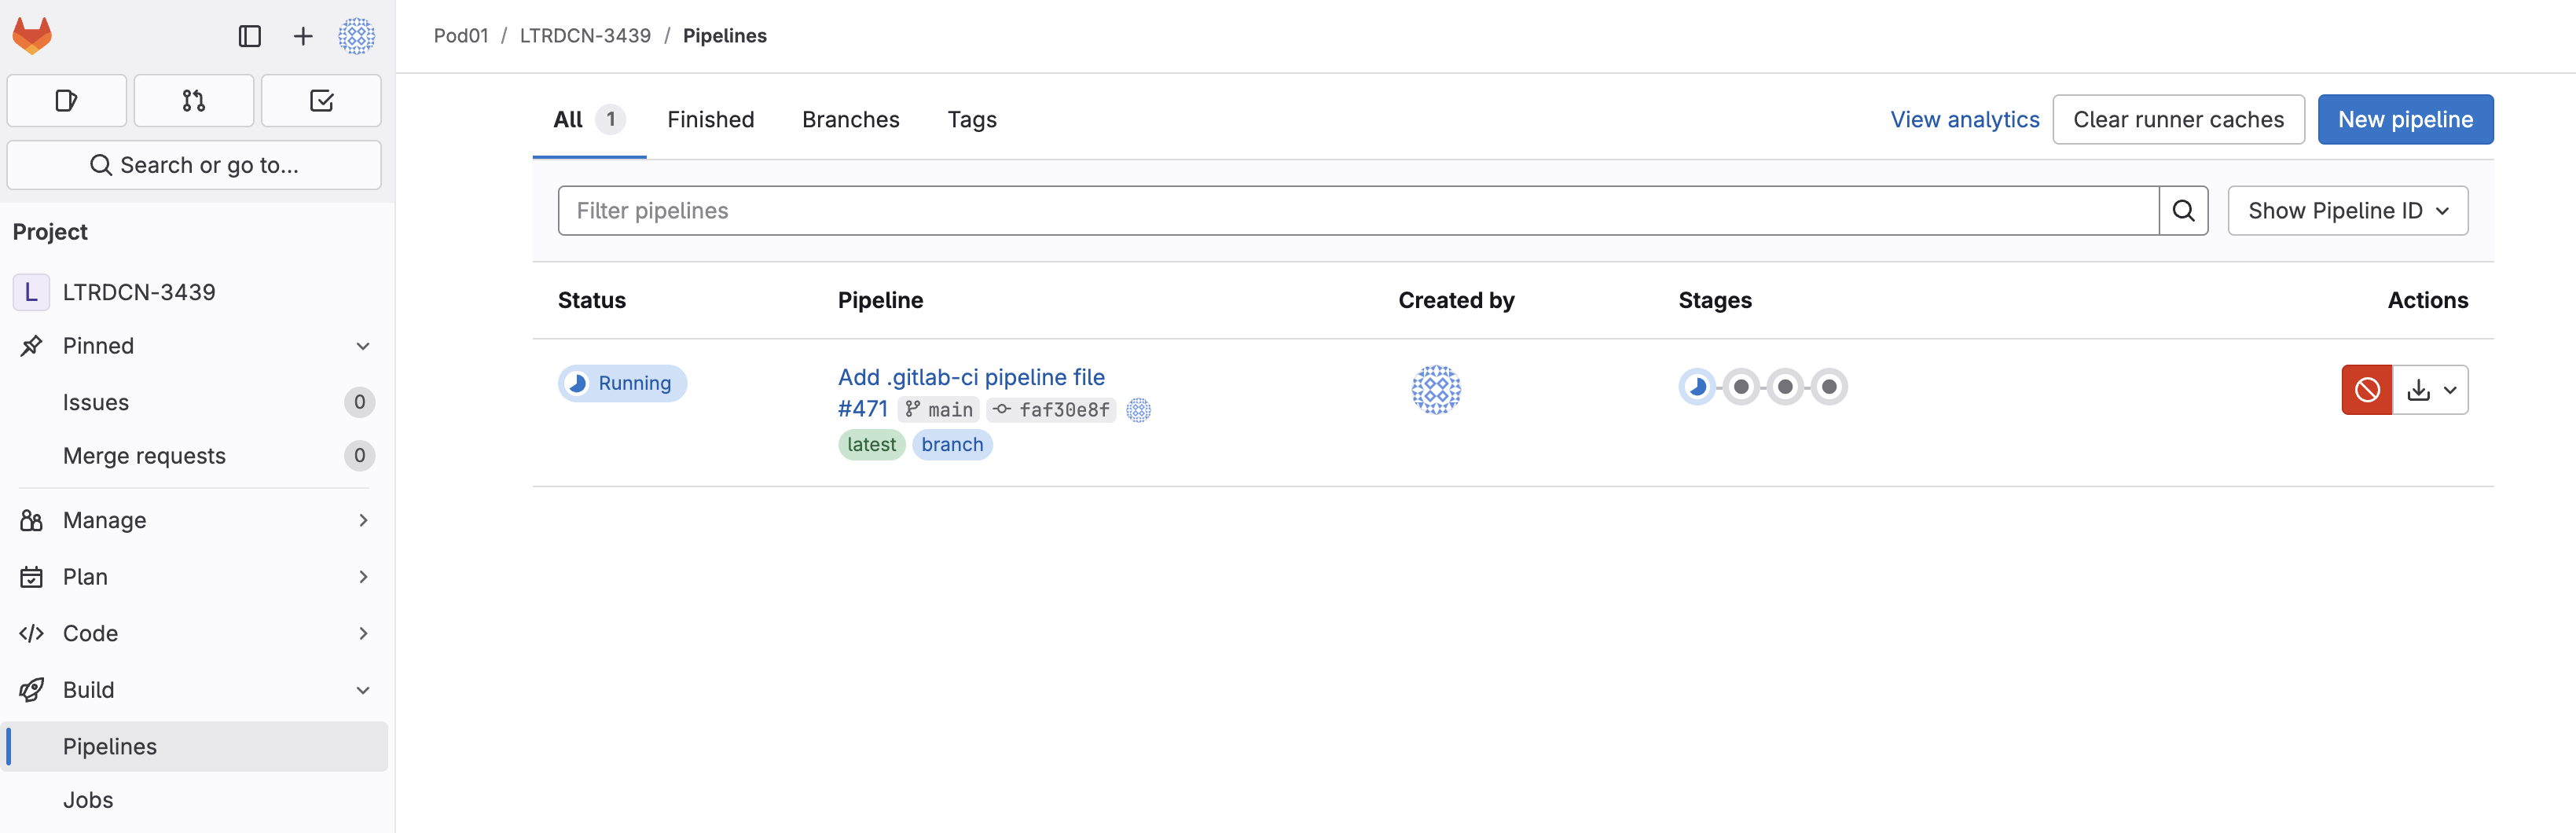Click the red cancel pipeline button
This screenshot has width=2576, height=833.
point(2366,390)
